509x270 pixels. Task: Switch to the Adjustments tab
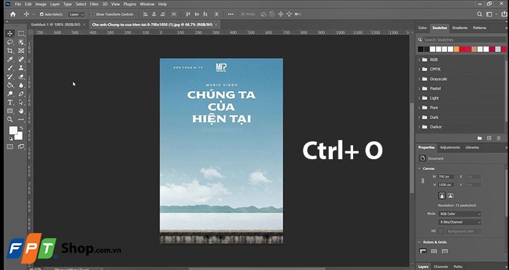pyautogui.click(x=450, y=148)
